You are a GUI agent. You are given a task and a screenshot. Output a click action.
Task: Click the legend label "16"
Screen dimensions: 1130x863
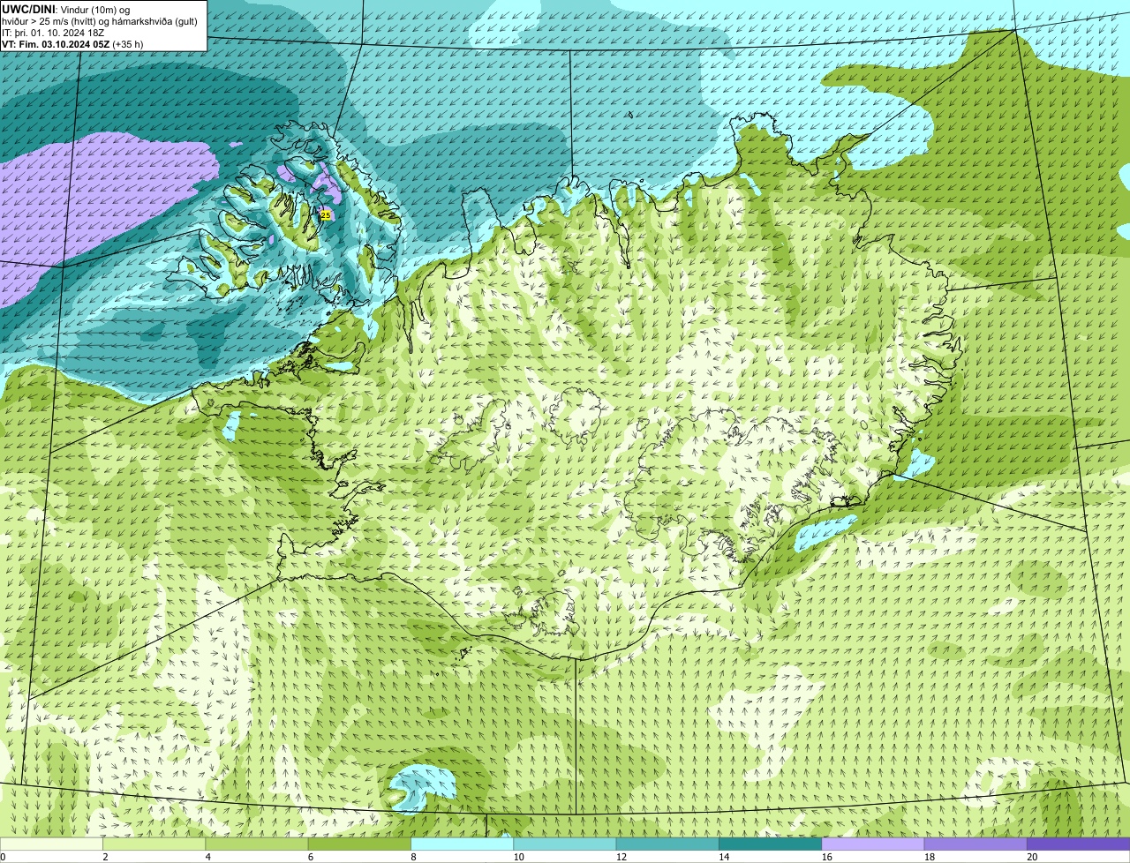(826, 857)
